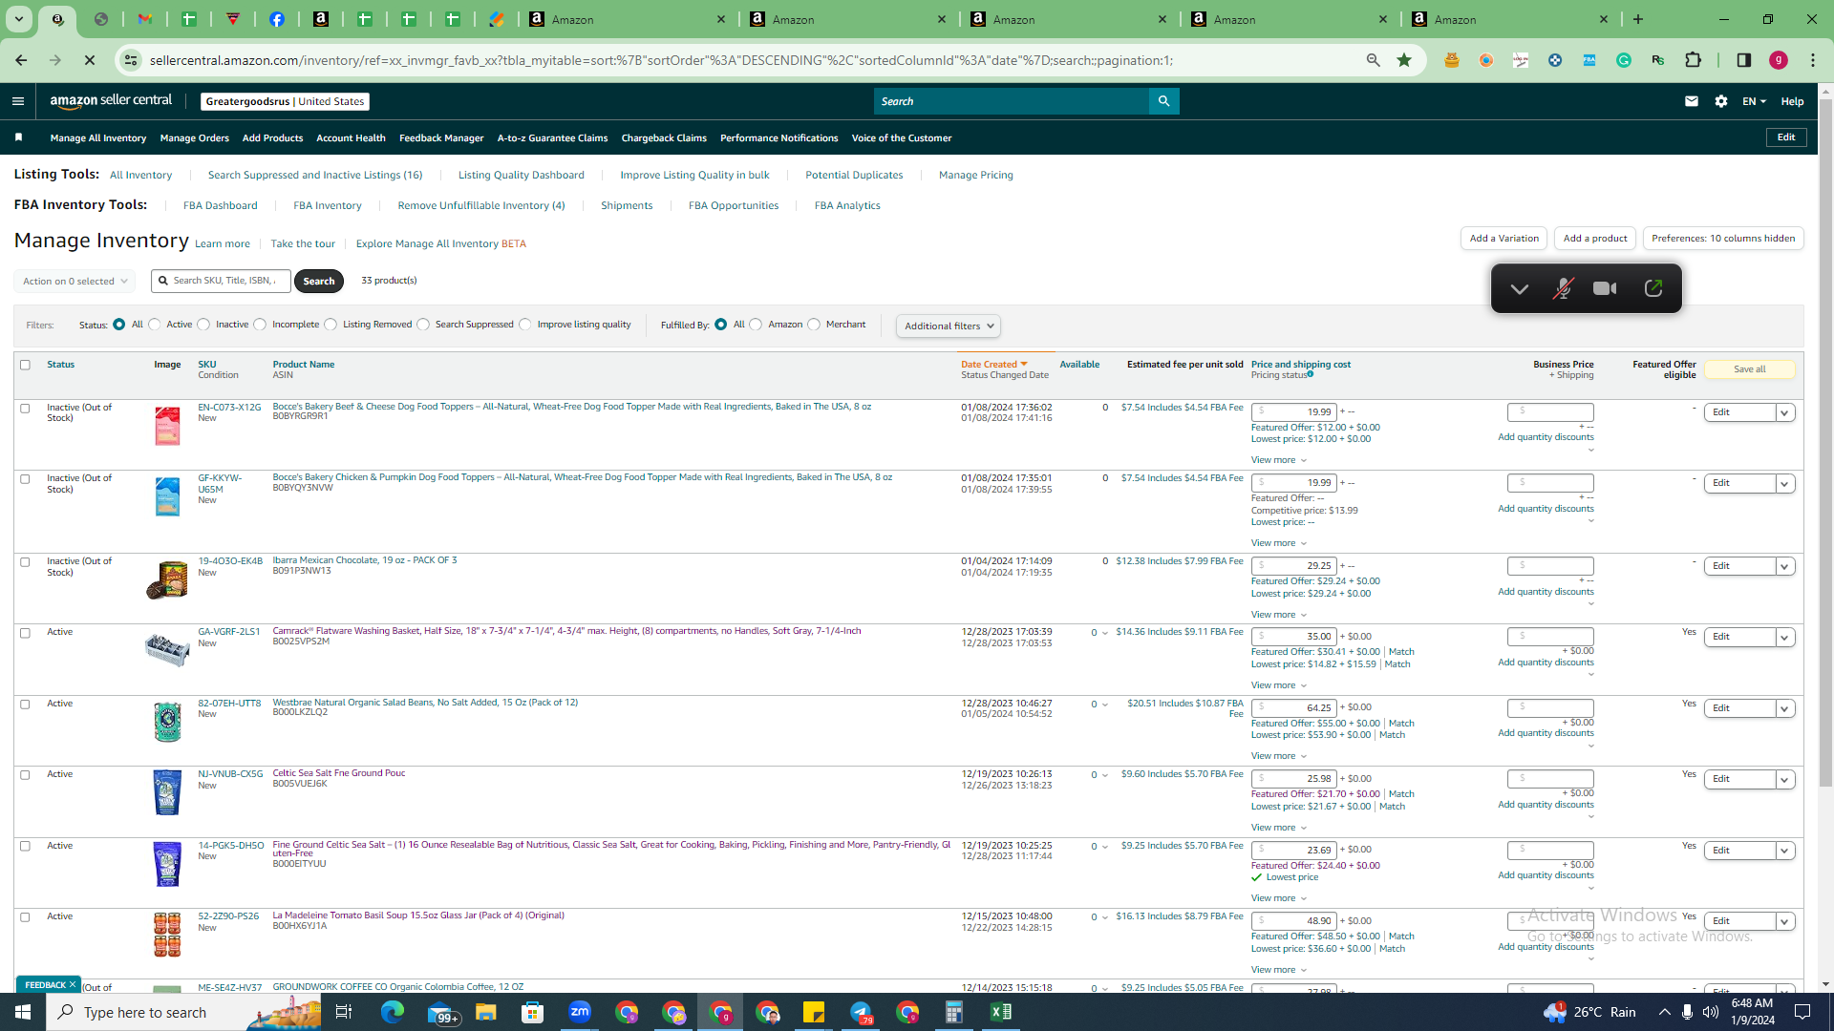The height and width of the screenshot is (1031, 1834).
Task: Open Feedback Manager in the navigation bar
Action: [441, 138]
